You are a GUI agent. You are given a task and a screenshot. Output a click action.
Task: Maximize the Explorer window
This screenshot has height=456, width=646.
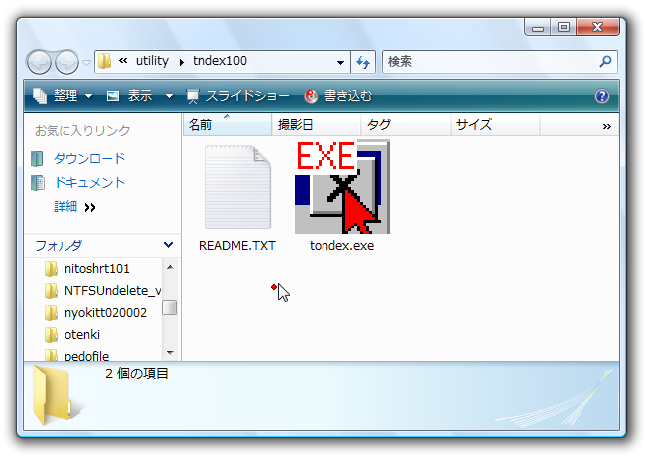pos(564,27)
